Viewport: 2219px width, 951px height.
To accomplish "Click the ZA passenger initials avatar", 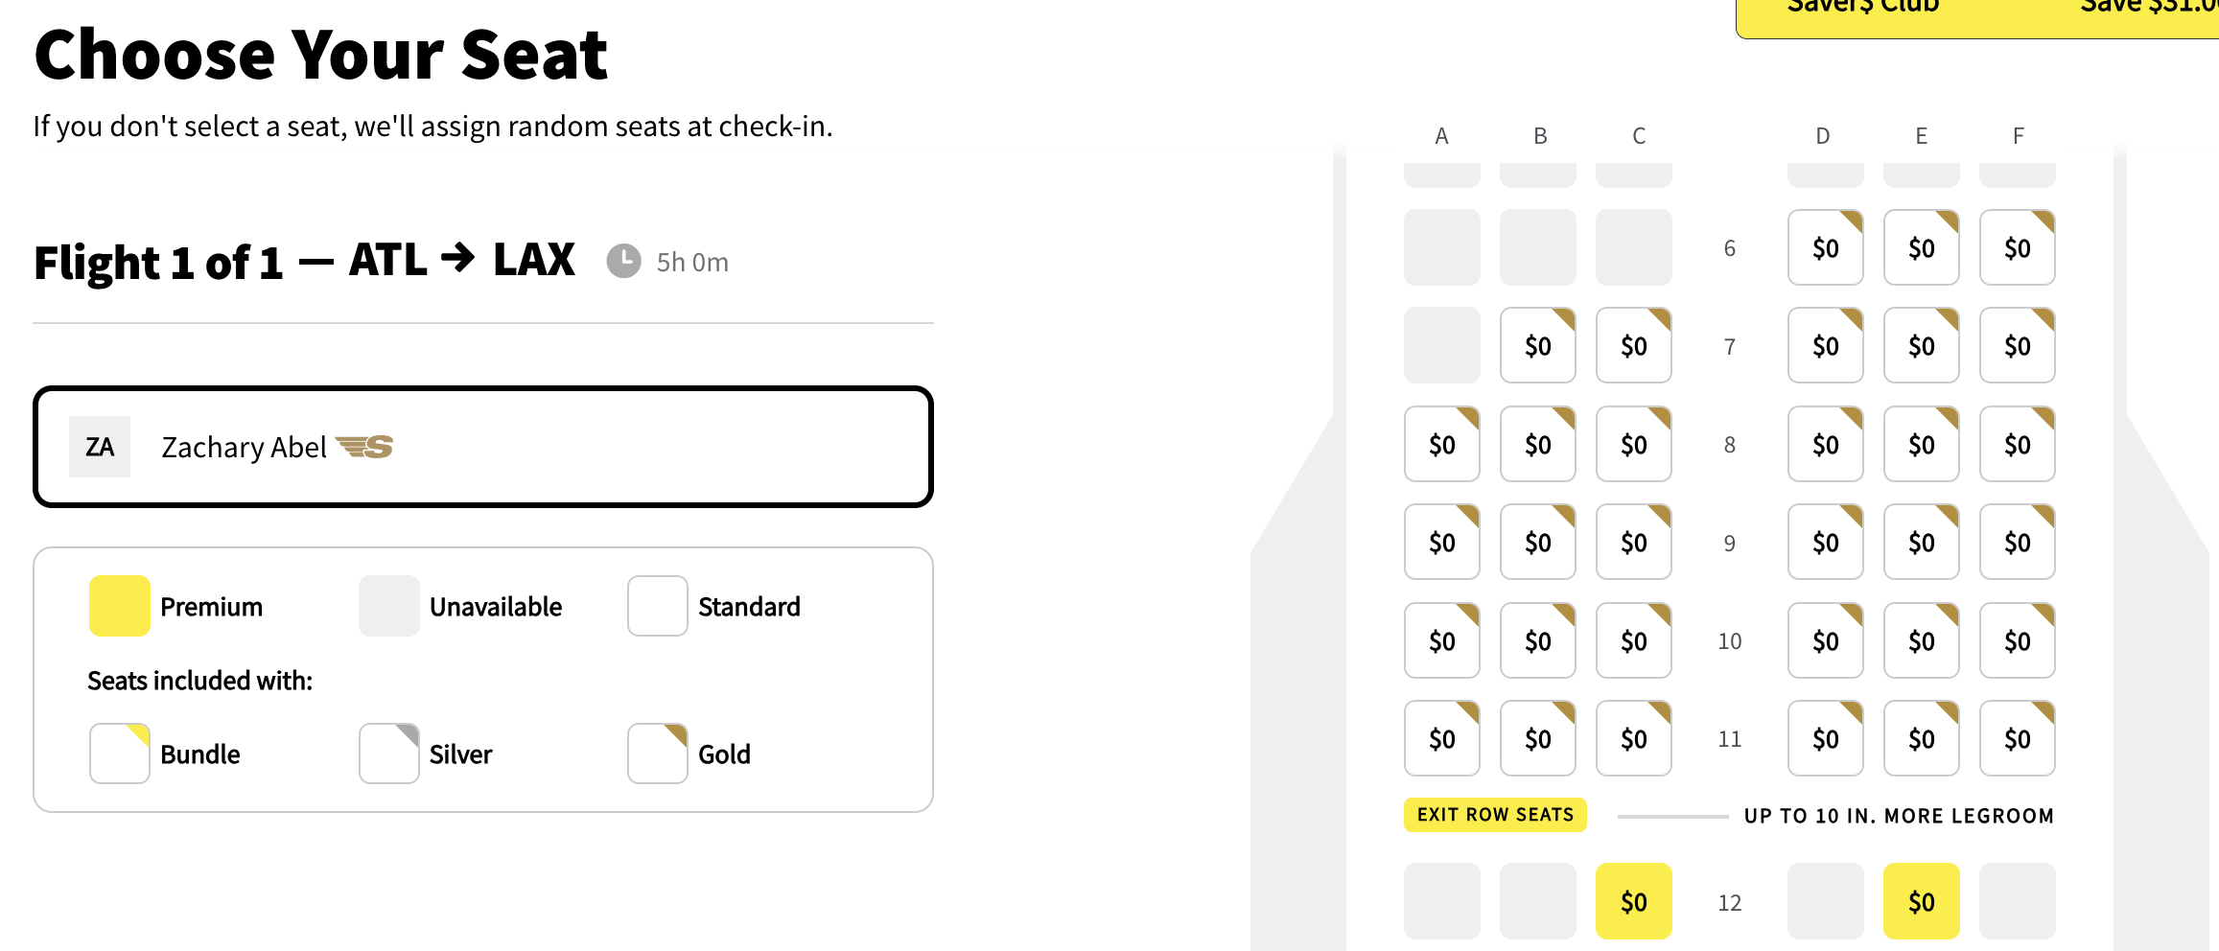I will tap(99, 446).
